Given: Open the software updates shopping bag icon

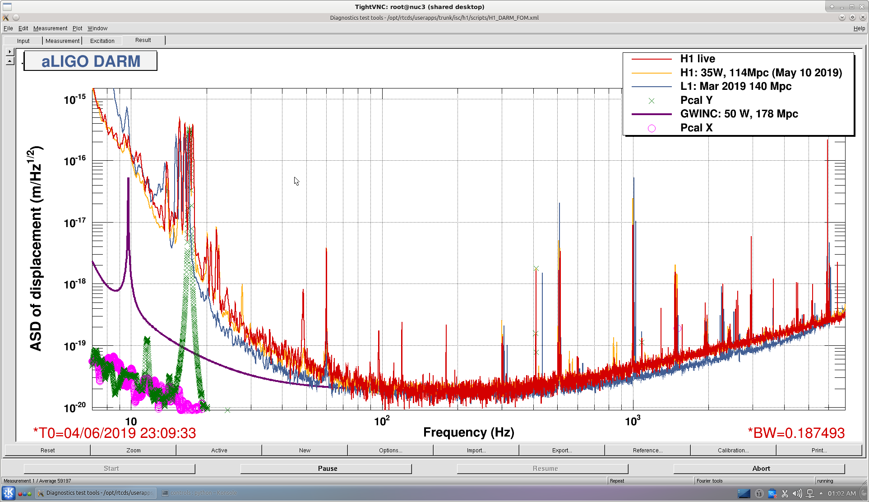Looking at the screenshot, I should pyautogui.click(x=772, y=493).
